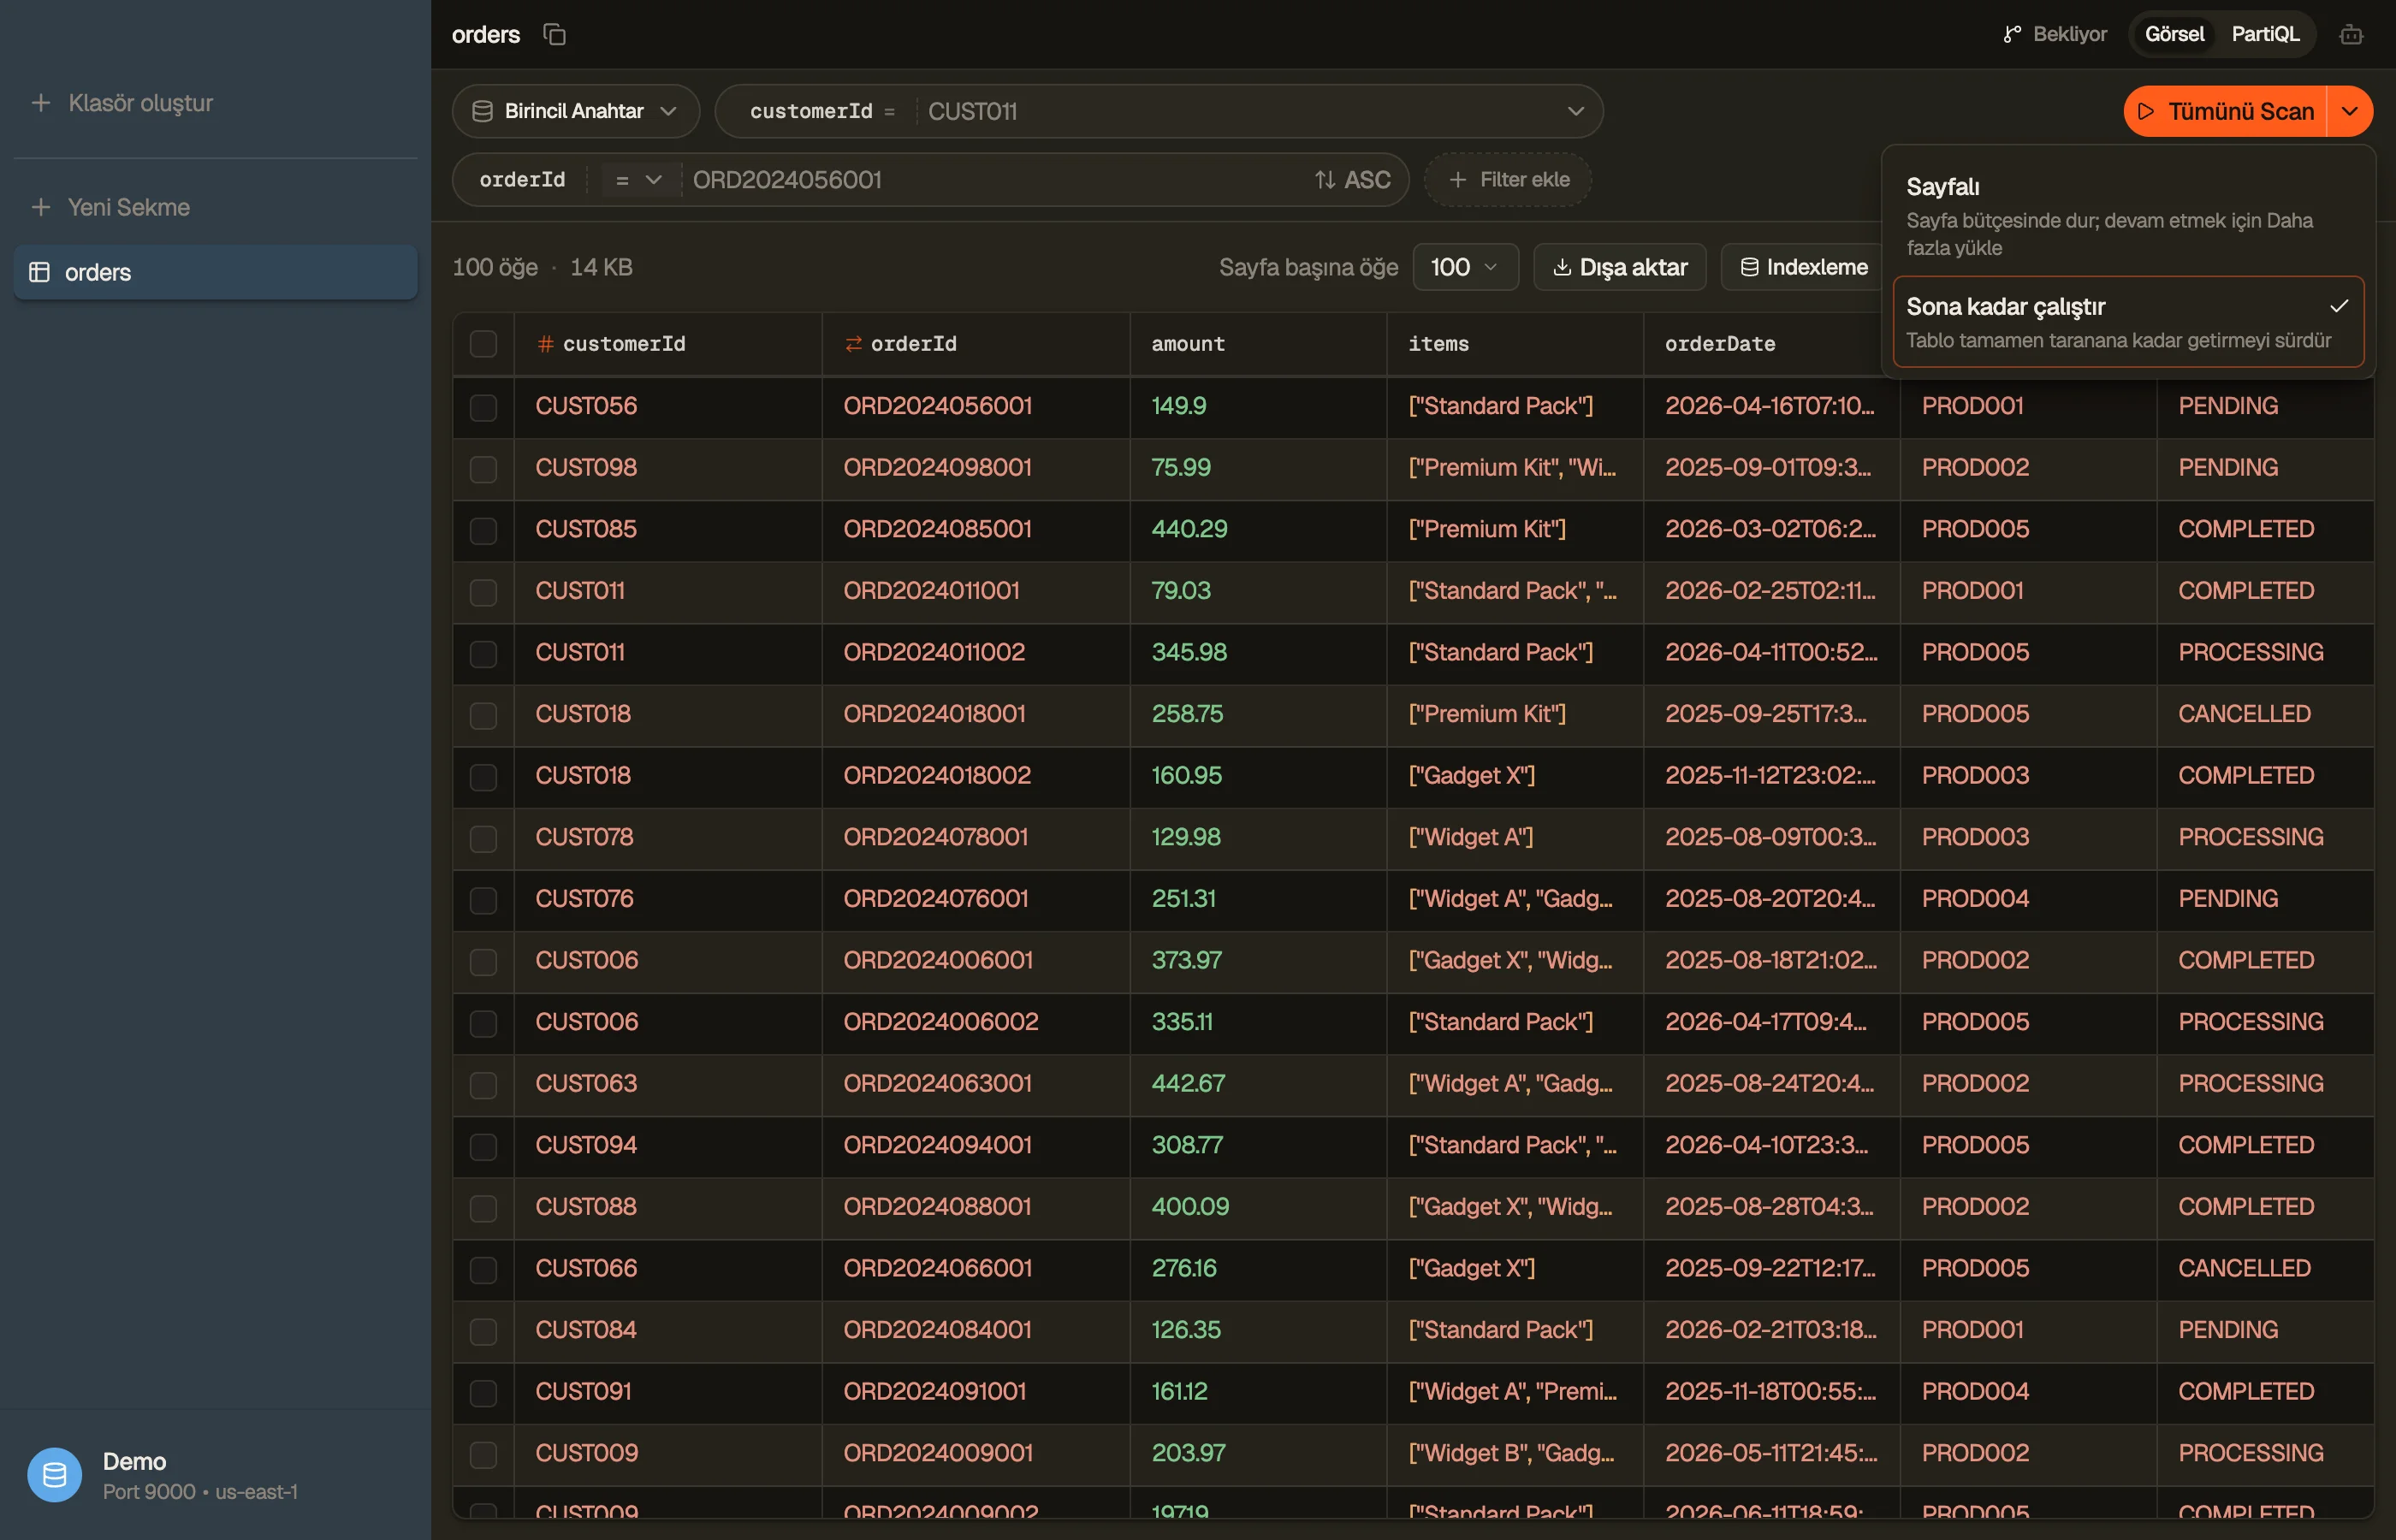The image size is (2396, 1540).
Task: Click the branch icon beside Bekliyor
Action: click(2012, 34)
